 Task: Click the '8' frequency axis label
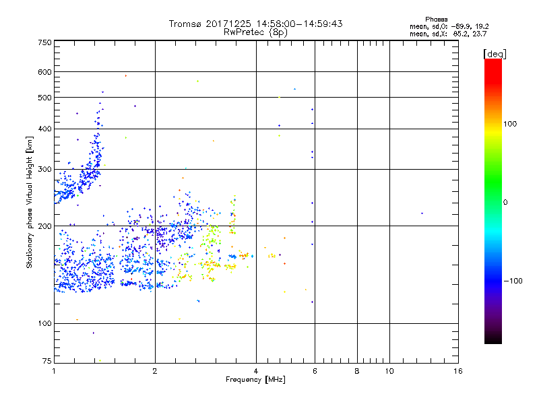(357, 371)
